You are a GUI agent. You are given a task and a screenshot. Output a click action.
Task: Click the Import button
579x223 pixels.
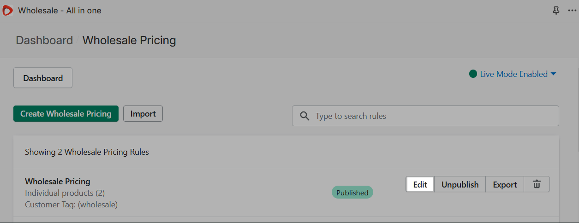[143, 113]
